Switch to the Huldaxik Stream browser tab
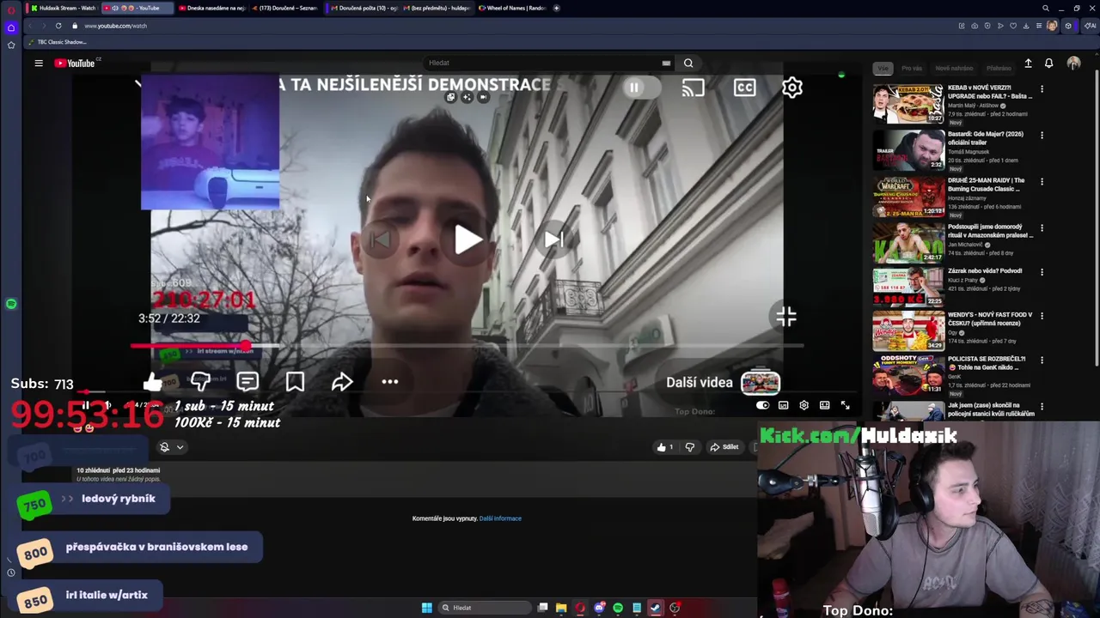Image resolution: width=1100 pixels, height=618 pixels. (63, 8)
